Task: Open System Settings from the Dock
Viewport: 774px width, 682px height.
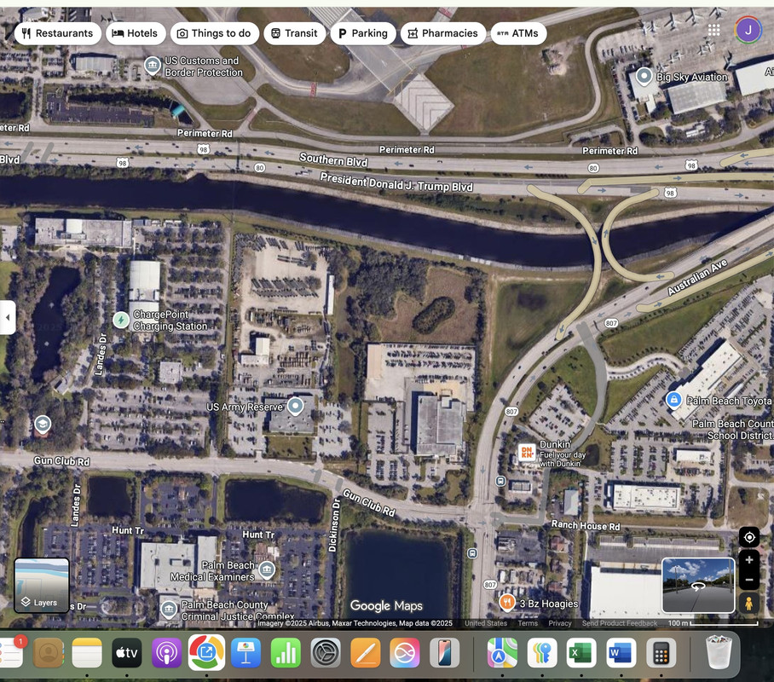Action: tap(326, 653)
